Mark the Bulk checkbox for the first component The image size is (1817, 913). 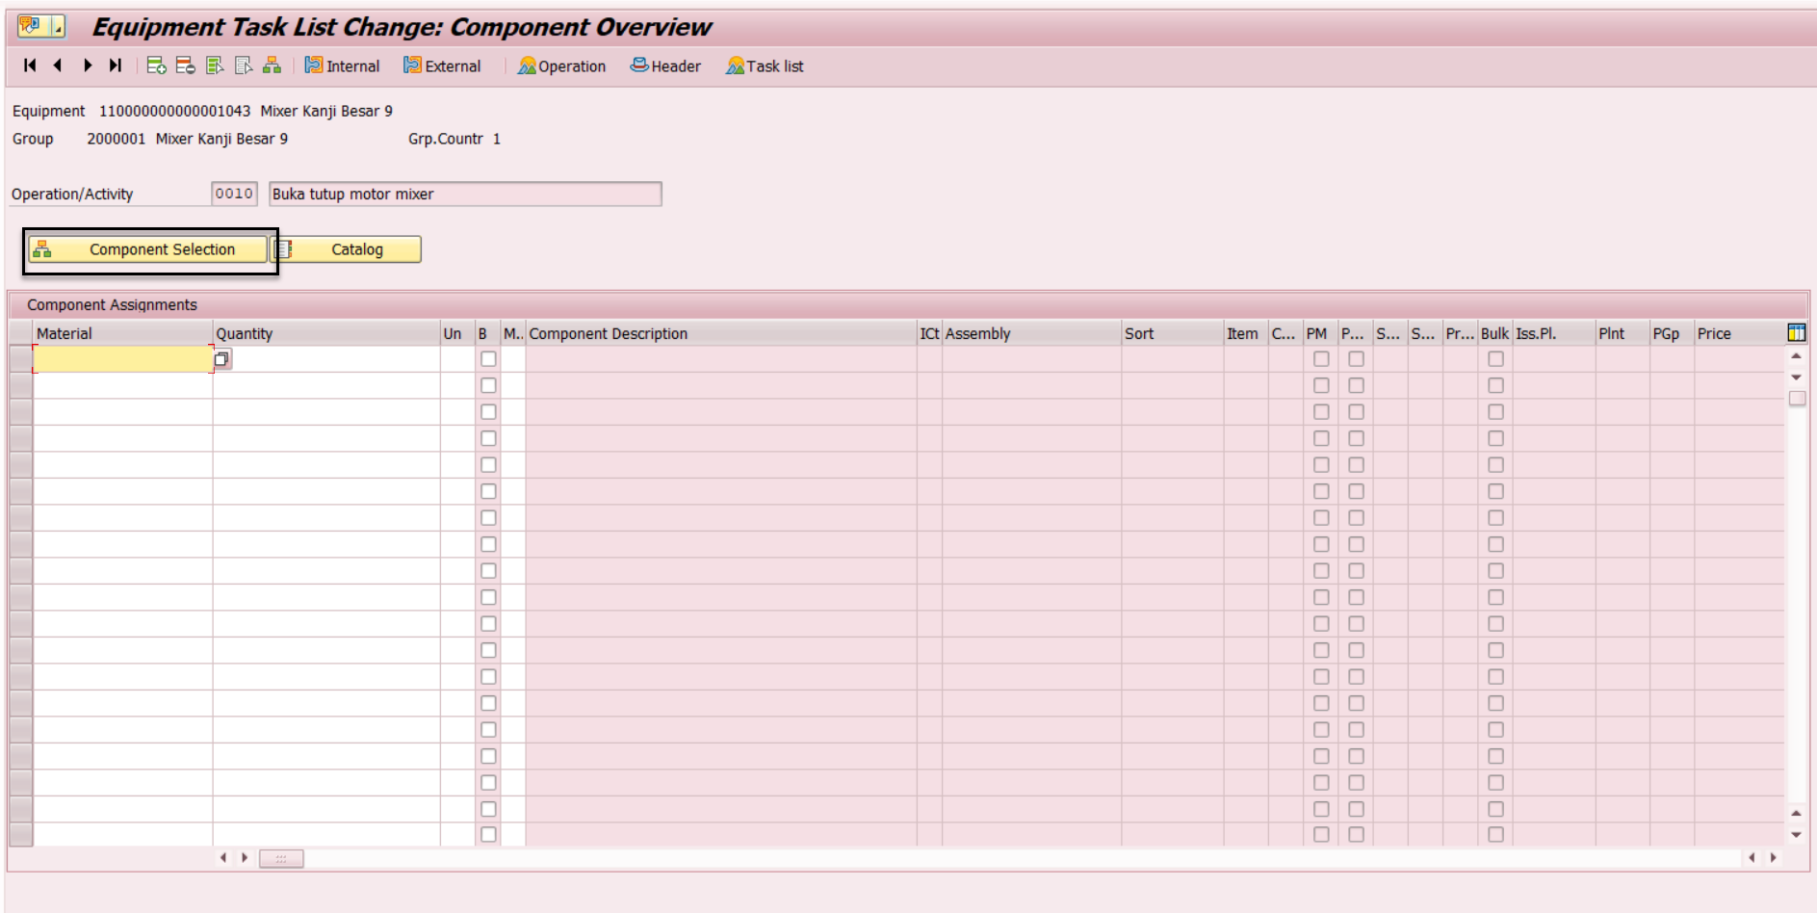pos(1495,358)
